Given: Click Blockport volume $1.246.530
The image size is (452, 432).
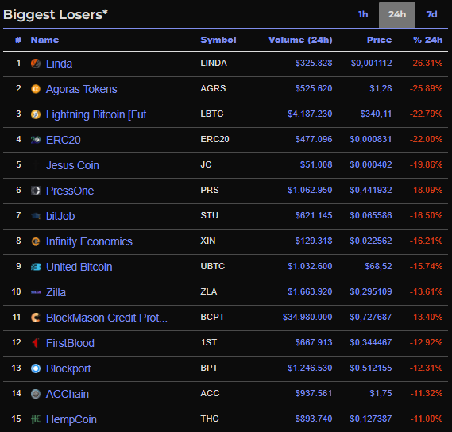Looking at the screenshot, I should [x=310, y=368].
